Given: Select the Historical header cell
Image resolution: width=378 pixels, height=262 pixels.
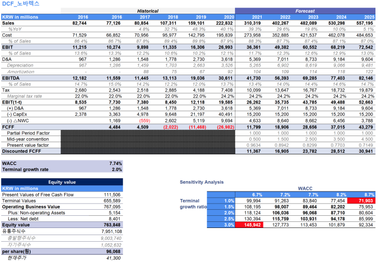Looking at the screenshot, I should [x=148, y=11].
